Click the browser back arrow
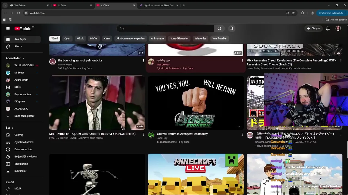 click(5, 13)
